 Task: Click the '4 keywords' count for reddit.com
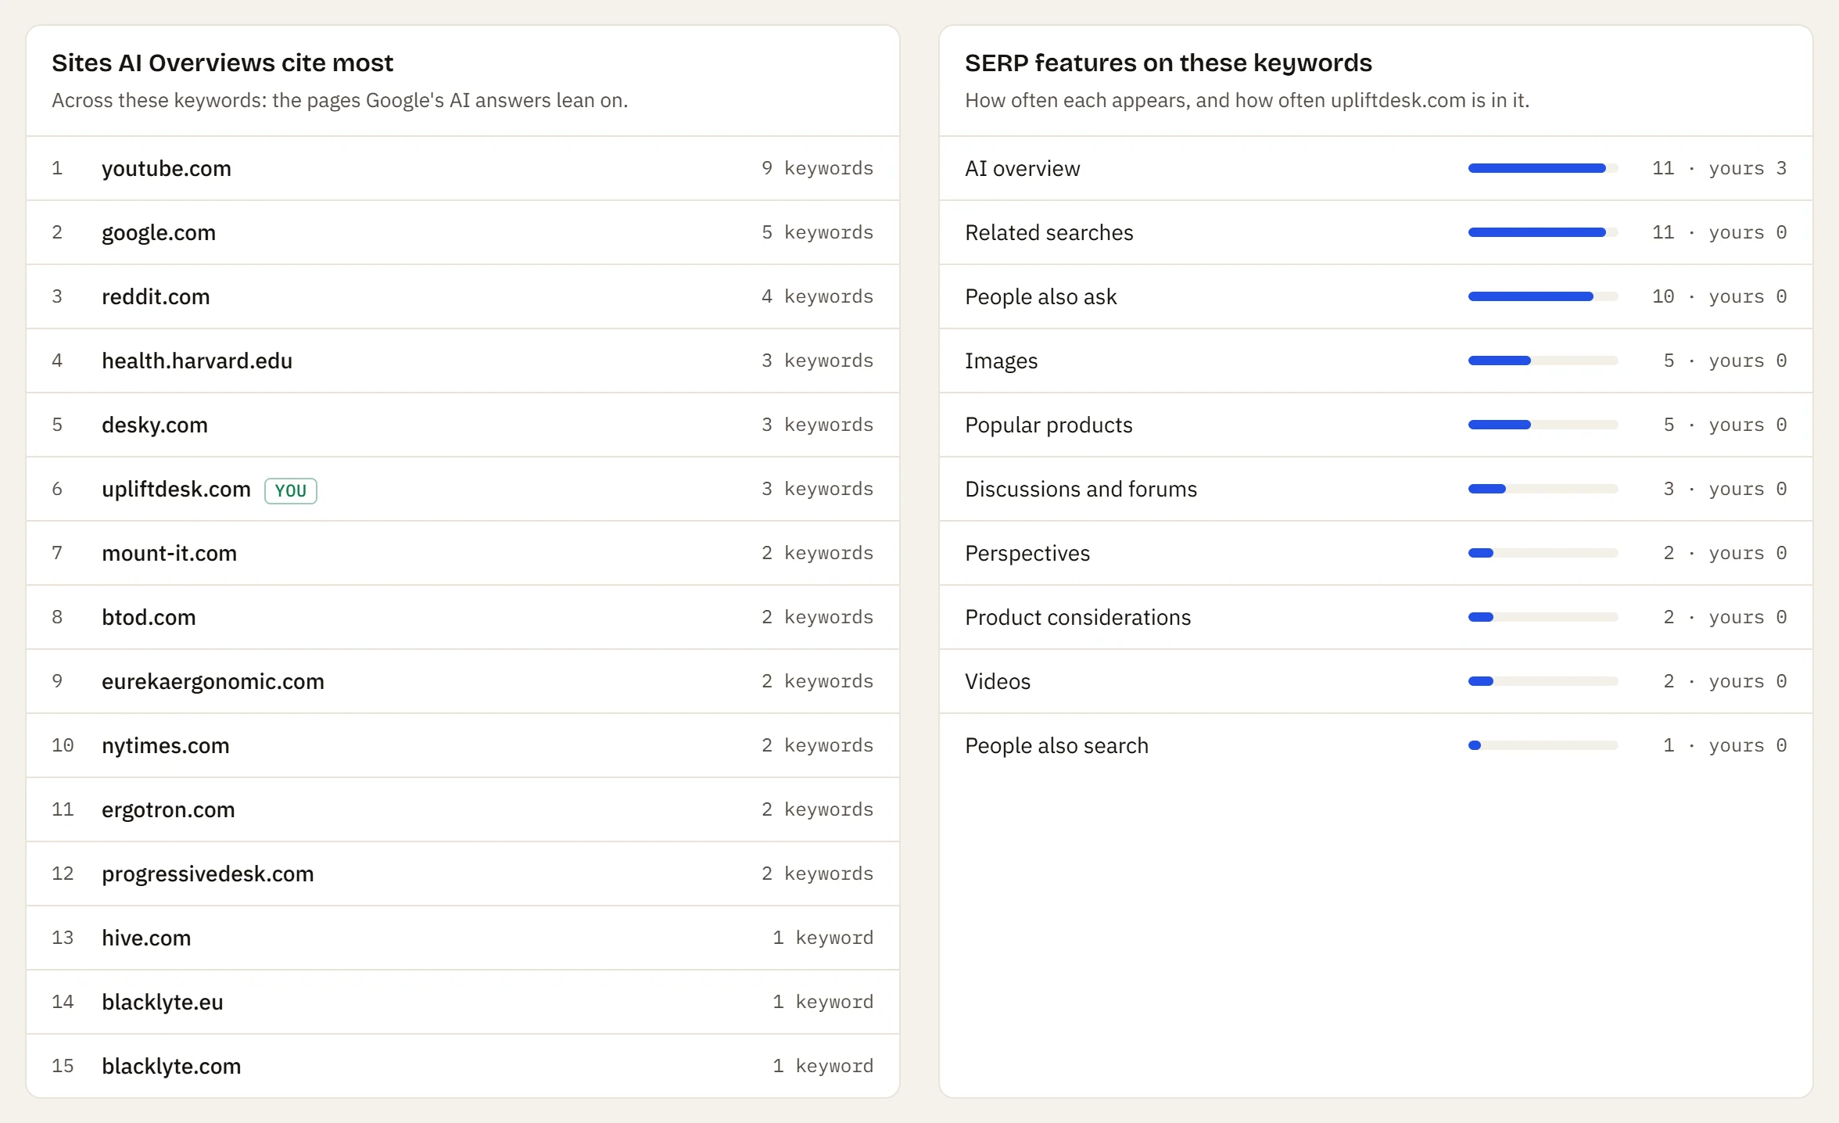pyautogui.click(x=817, y=296)
